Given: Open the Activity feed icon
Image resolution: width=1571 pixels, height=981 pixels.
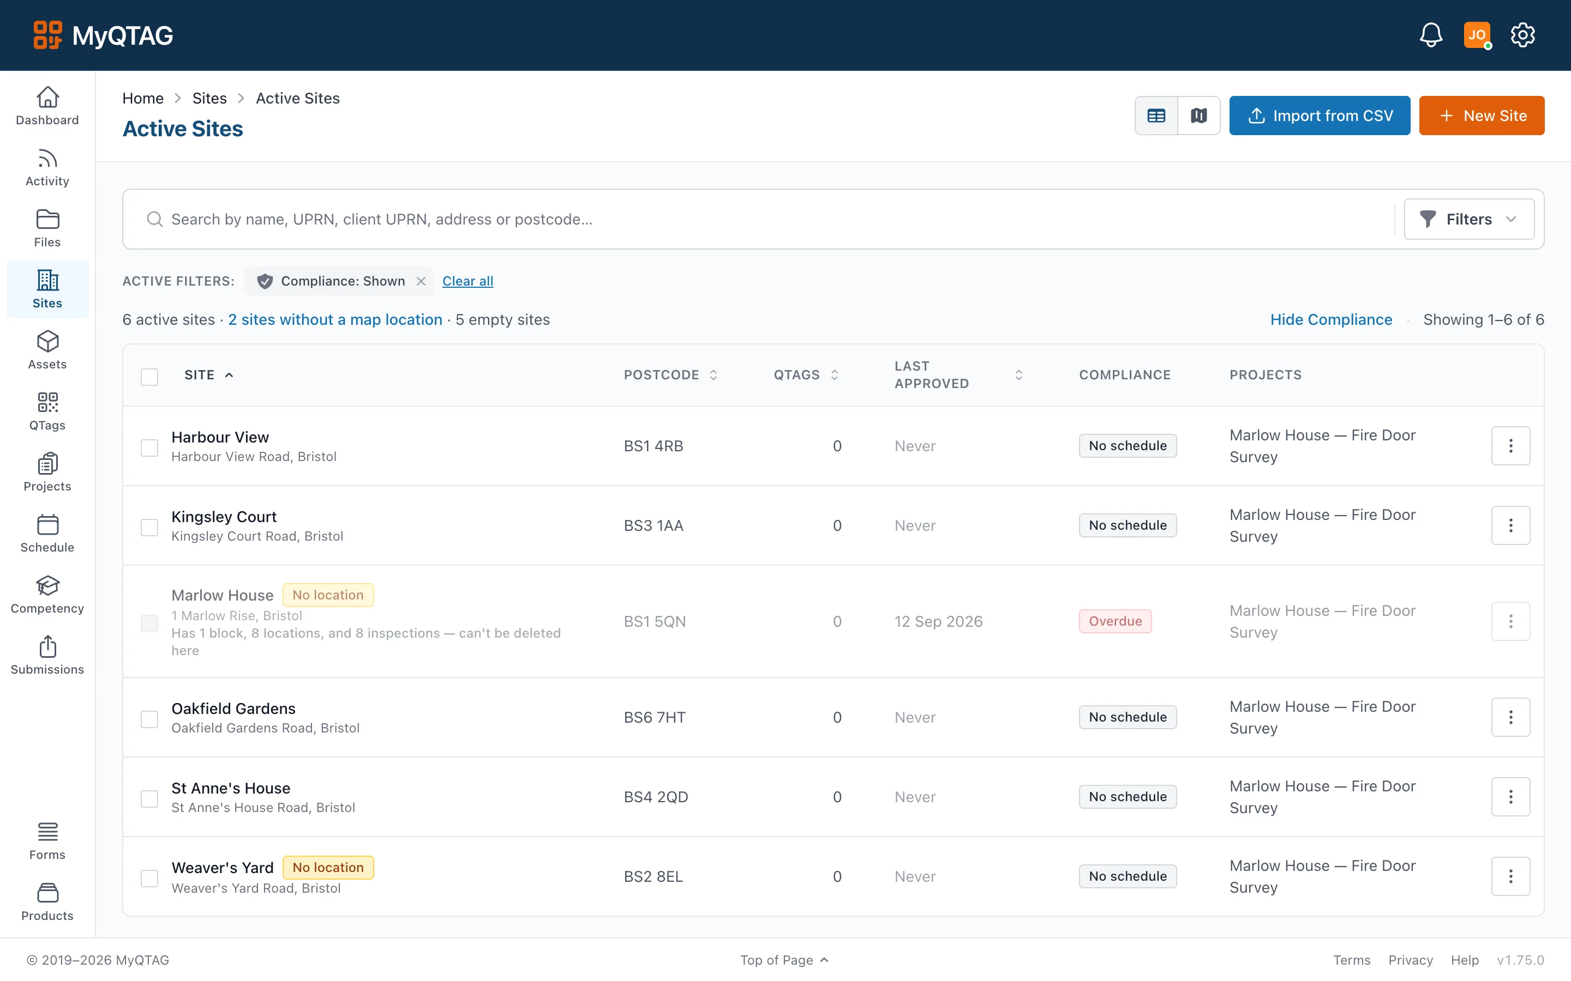Looking at the screenshot, I should 47,167.
